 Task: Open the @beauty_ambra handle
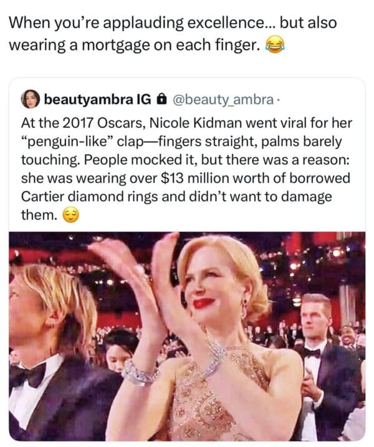[221, 99]
